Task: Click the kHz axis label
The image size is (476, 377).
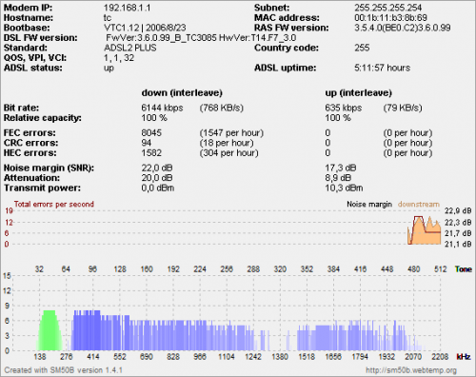Action: 464,357
